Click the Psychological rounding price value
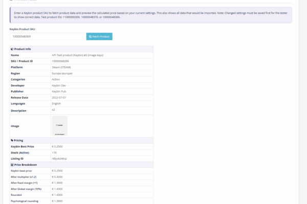The image size is (307, 204). [57, 201]
